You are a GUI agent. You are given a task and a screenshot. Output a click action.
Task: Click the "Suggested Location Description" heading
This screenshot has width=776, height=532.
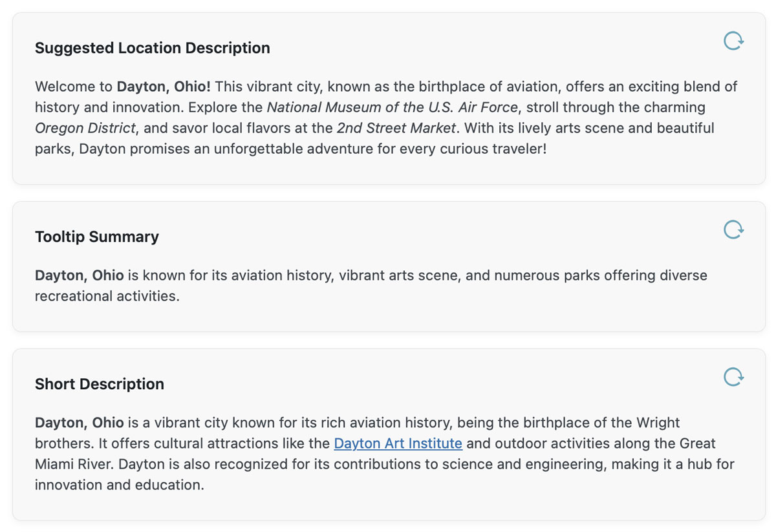click(x=153, y=48)
